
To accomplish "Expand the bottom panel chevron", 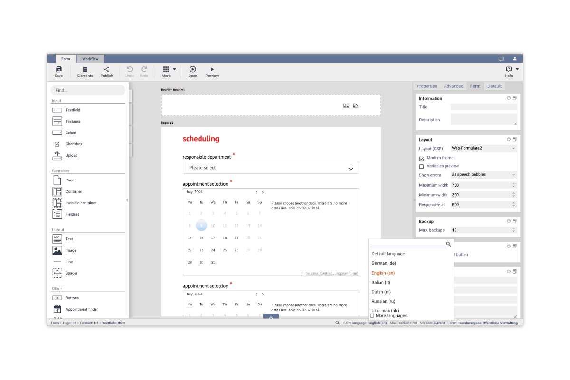I will (x=271, y=316).
